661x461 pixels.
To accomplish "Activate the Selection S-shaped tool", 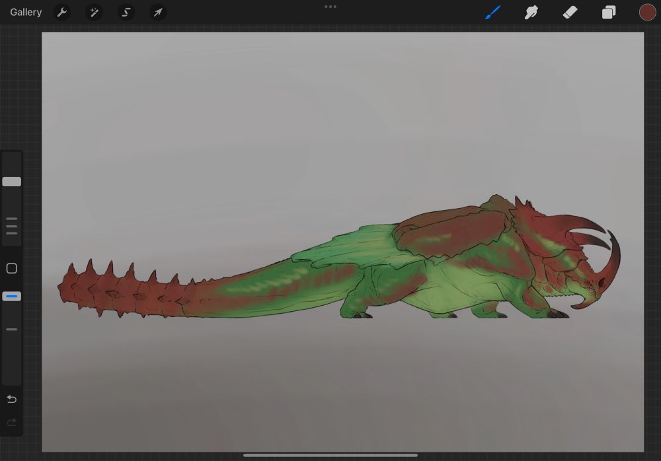I will pyautogui.click(x=126, y=13).
